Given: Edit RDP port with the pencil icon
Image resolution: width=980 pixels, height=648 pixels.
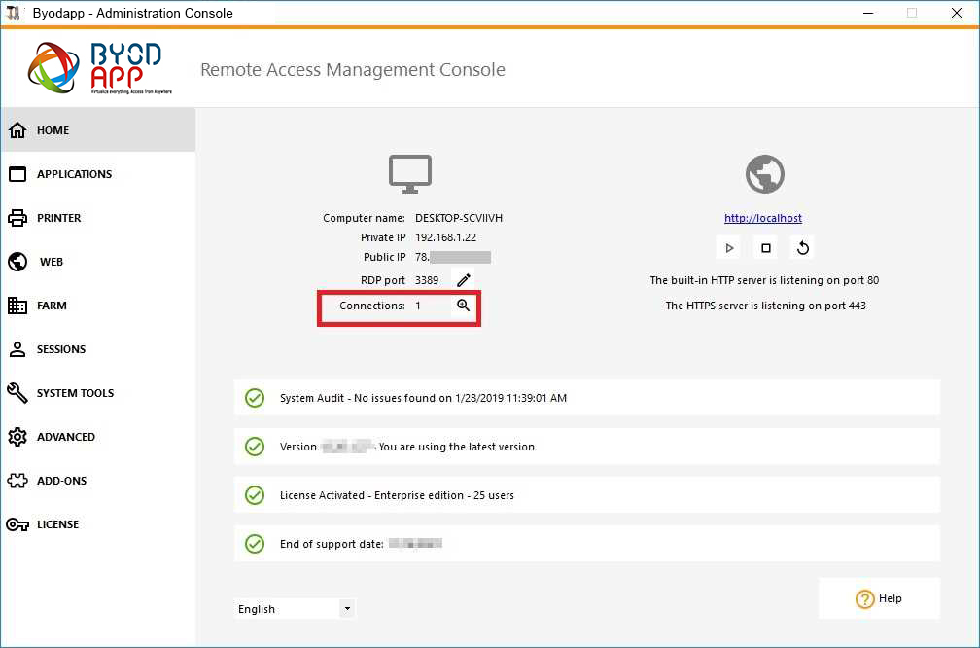Looking at the screenshot, I should coord(464,279).
